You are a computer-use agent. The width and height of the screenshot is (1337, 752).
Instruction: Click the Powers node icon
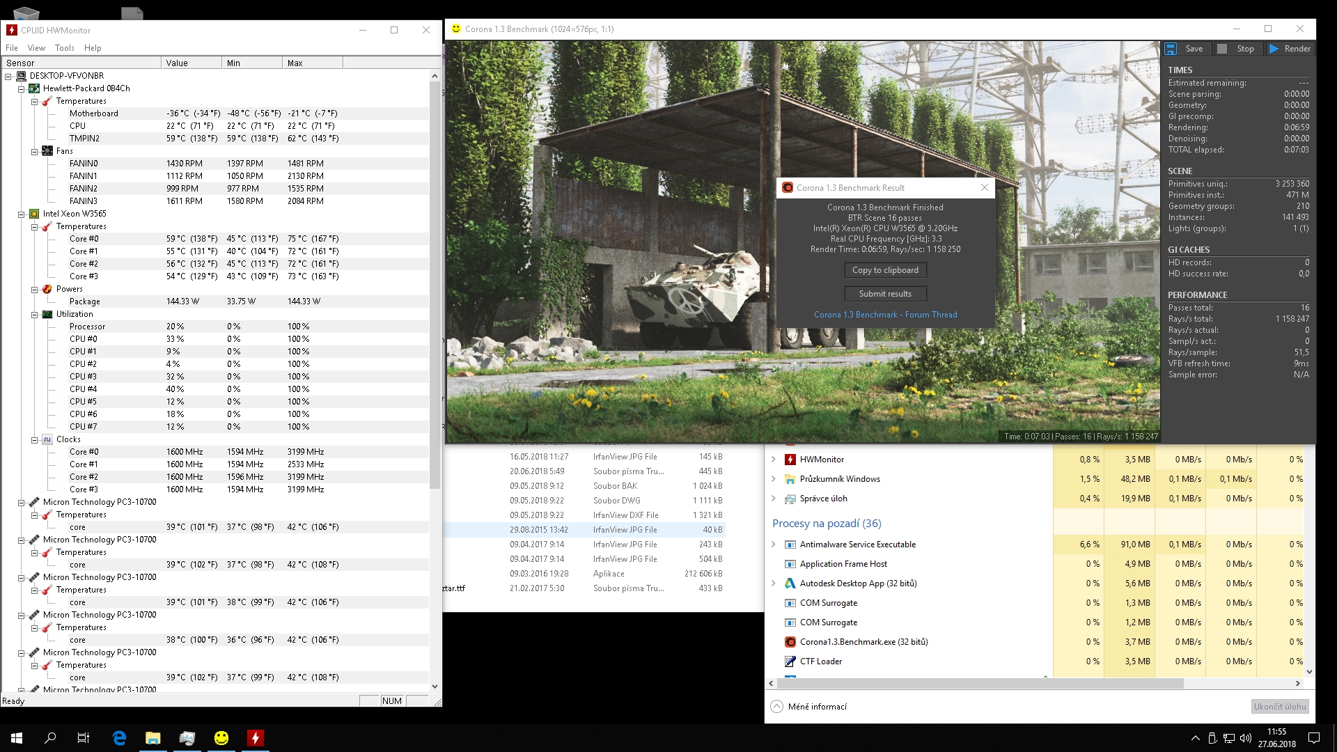pos(47,289)
